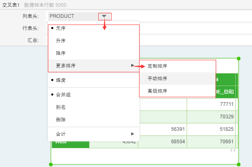Click the top-right green resize handle
The image size is (252, 167).
point(239,59)
